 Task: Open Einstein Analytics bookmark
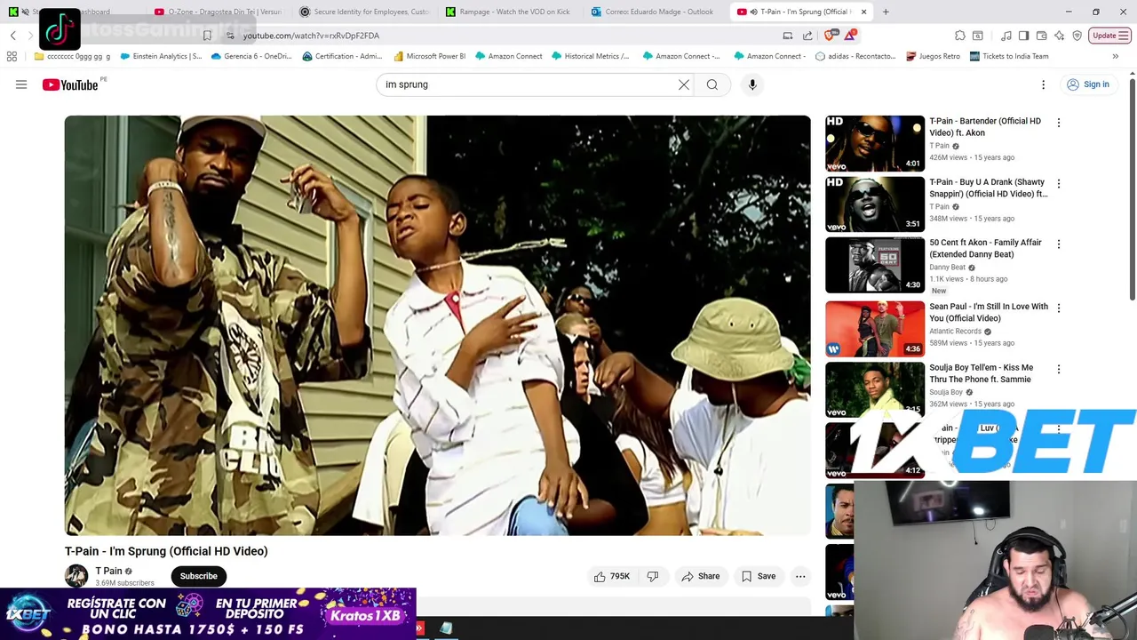(x=161, y=56)
